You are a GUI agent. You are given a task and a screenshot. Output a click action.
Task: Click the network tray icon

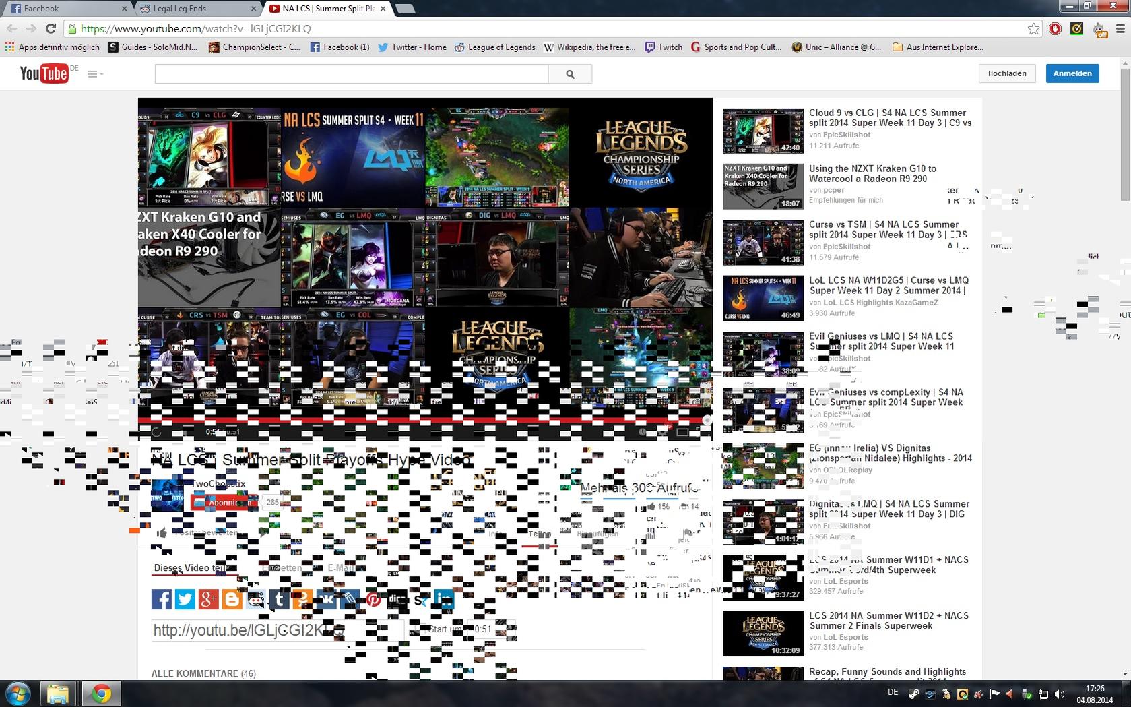click(x=1043, y=694)
